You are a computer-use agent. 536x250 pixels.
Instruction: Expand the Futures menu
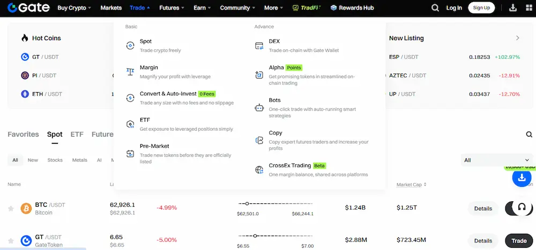pyautogui.click(x=172, y=8)
